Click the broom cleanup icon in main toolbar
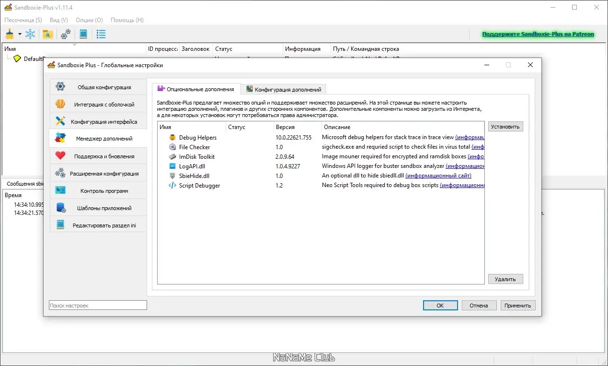Screen dimensions: 608x366 click(x=10, y=34)
